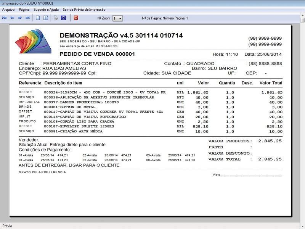Jump to last page arrow
Image resolution: width=305 pixels, height=229 pixels.
tap(27, 18)
